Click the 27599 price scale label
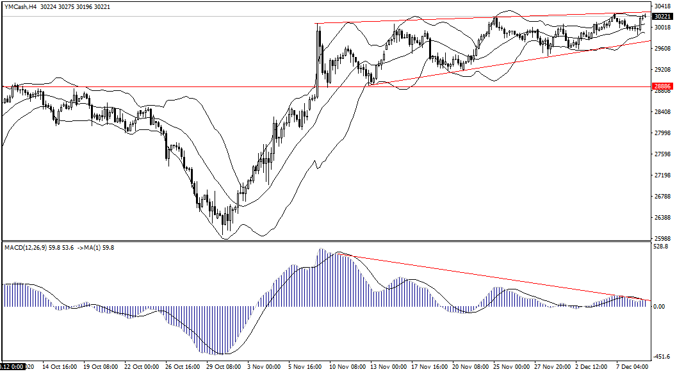The width and height of the screenshot is (677, 374). pos(662,154)
